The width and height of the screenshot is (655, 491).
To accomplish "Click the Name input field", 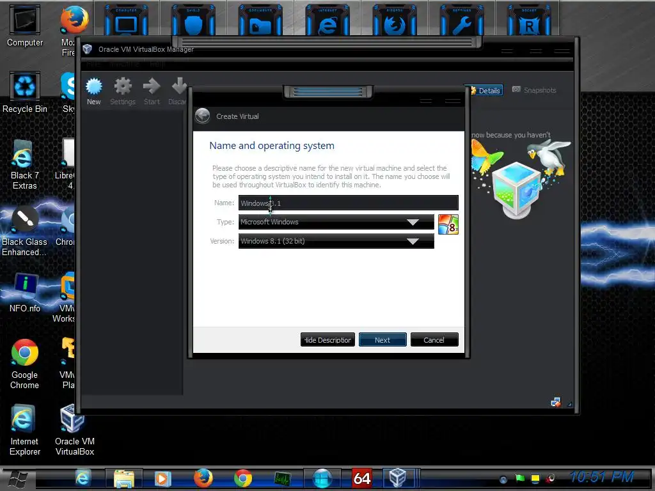I will click(x=349, y=203).
